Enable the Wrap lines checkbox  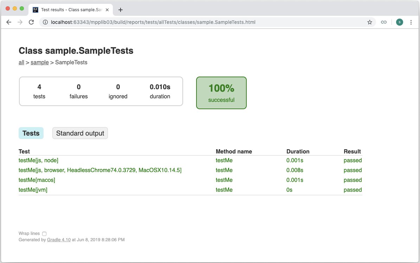44,234
